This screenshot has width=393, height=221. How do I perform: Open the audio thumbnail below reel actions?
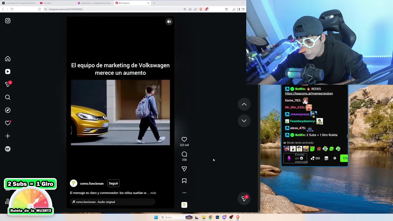pos(184,205)
